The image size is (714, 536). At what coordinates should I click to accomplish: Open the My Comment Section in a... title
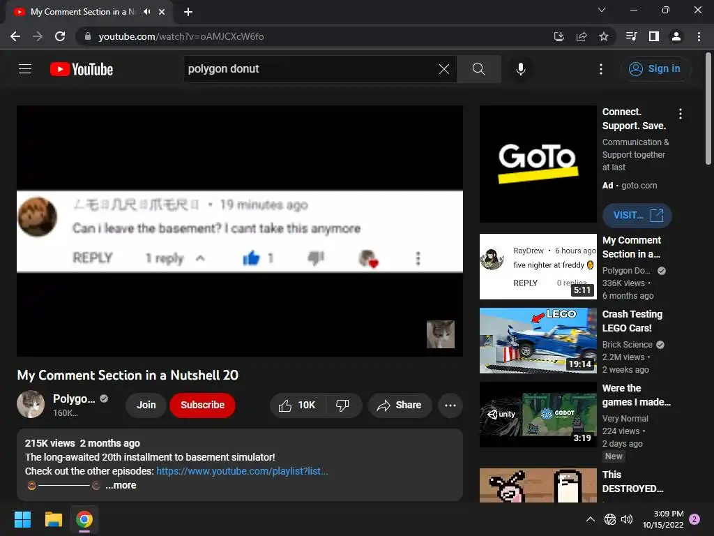[632, 247]
